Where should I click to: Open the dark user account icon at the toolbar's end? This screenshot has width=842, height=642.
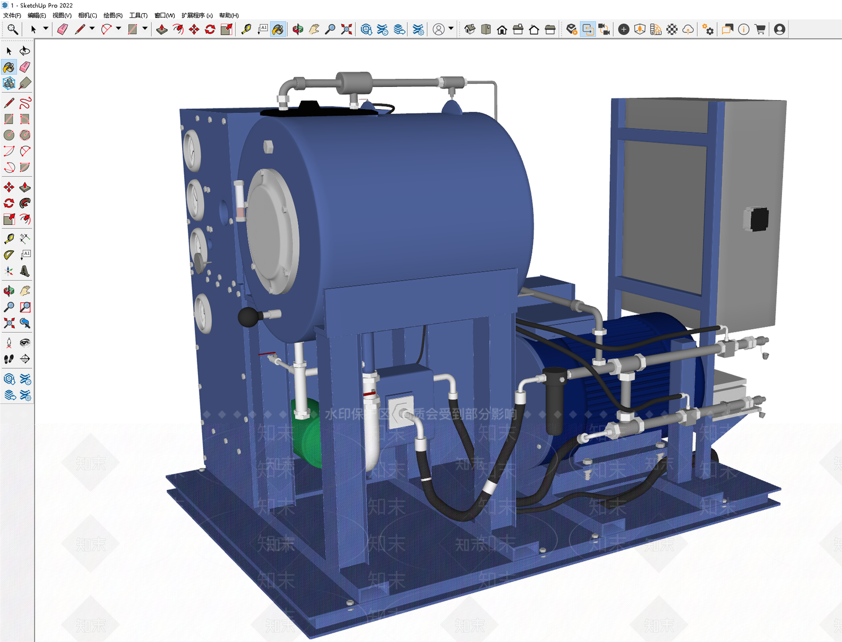(780, 29)
